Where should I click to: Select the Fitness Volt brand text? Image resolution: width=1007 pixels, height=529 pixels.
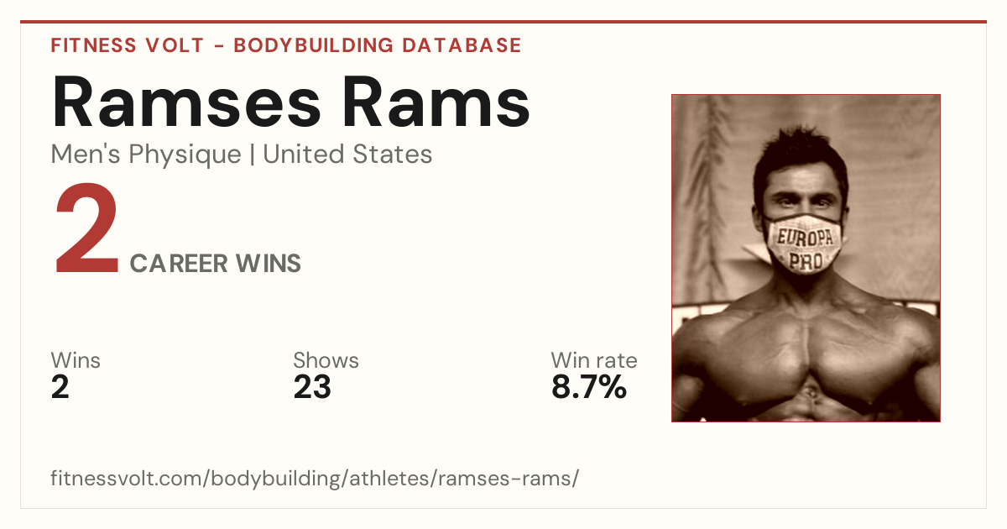127,45
